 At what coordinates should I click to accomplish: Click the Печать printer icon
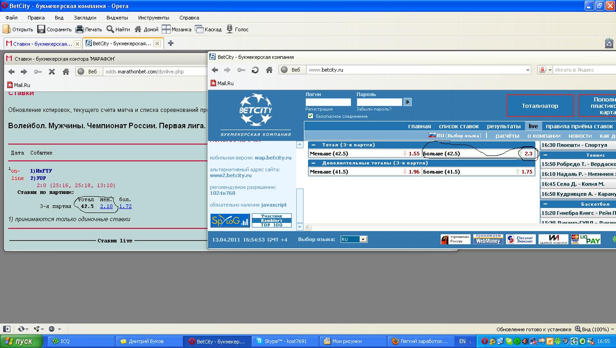(80, 29)
